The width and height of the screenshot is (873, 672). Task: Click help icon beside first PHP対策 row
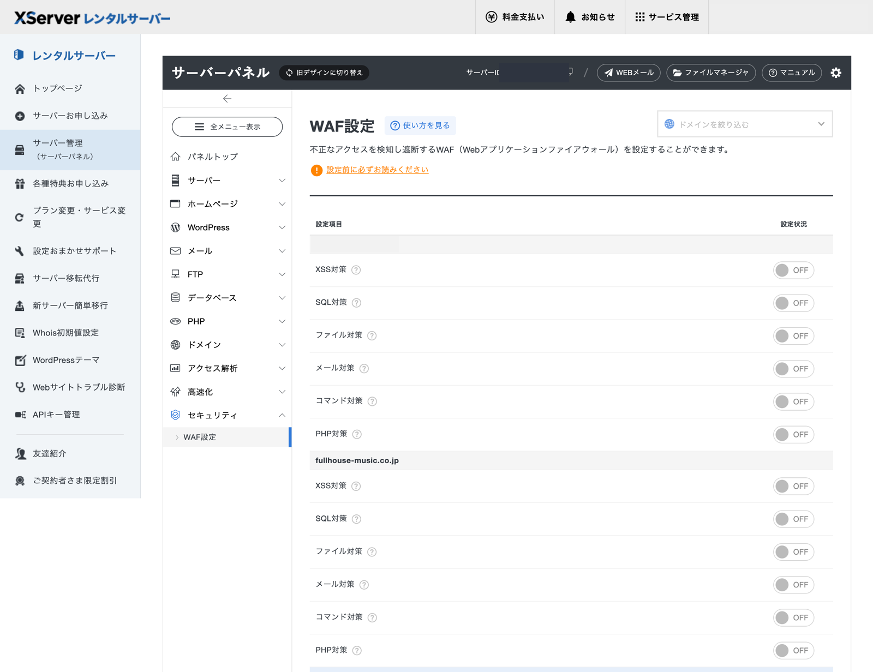pos(357,434)
